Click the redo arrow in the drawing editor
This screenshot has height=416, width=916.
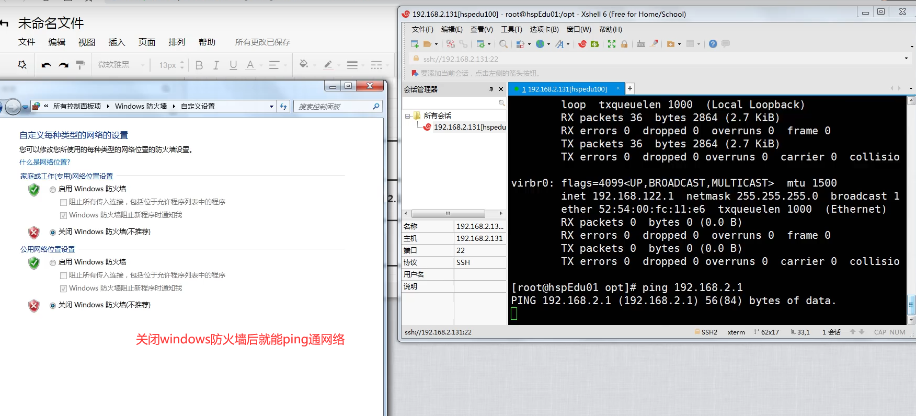(64, 65)
